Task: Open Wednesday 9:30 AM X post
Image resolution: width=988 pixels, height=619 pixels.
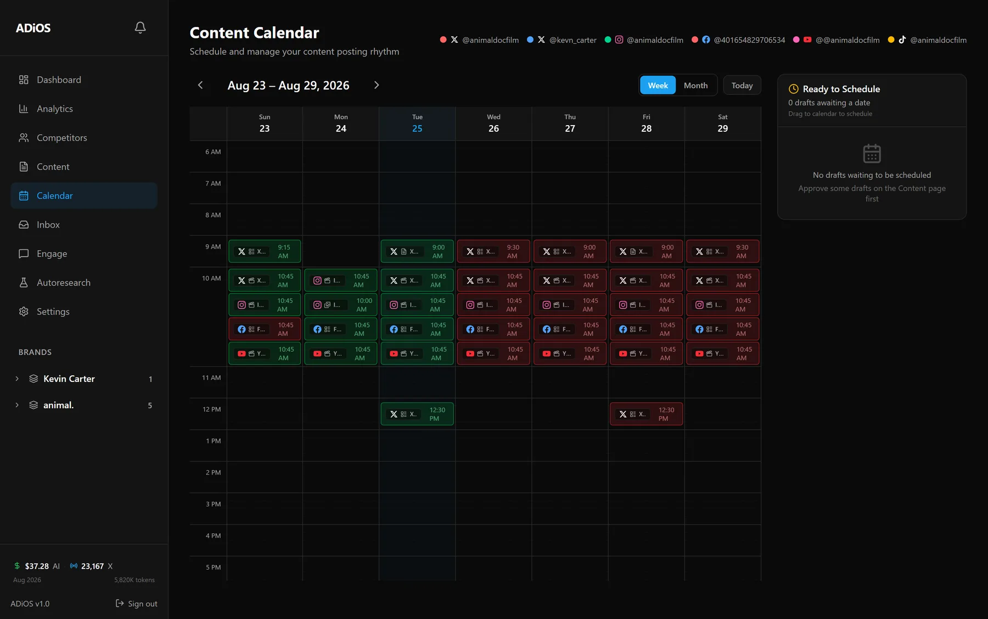Action: coord(493,251)
